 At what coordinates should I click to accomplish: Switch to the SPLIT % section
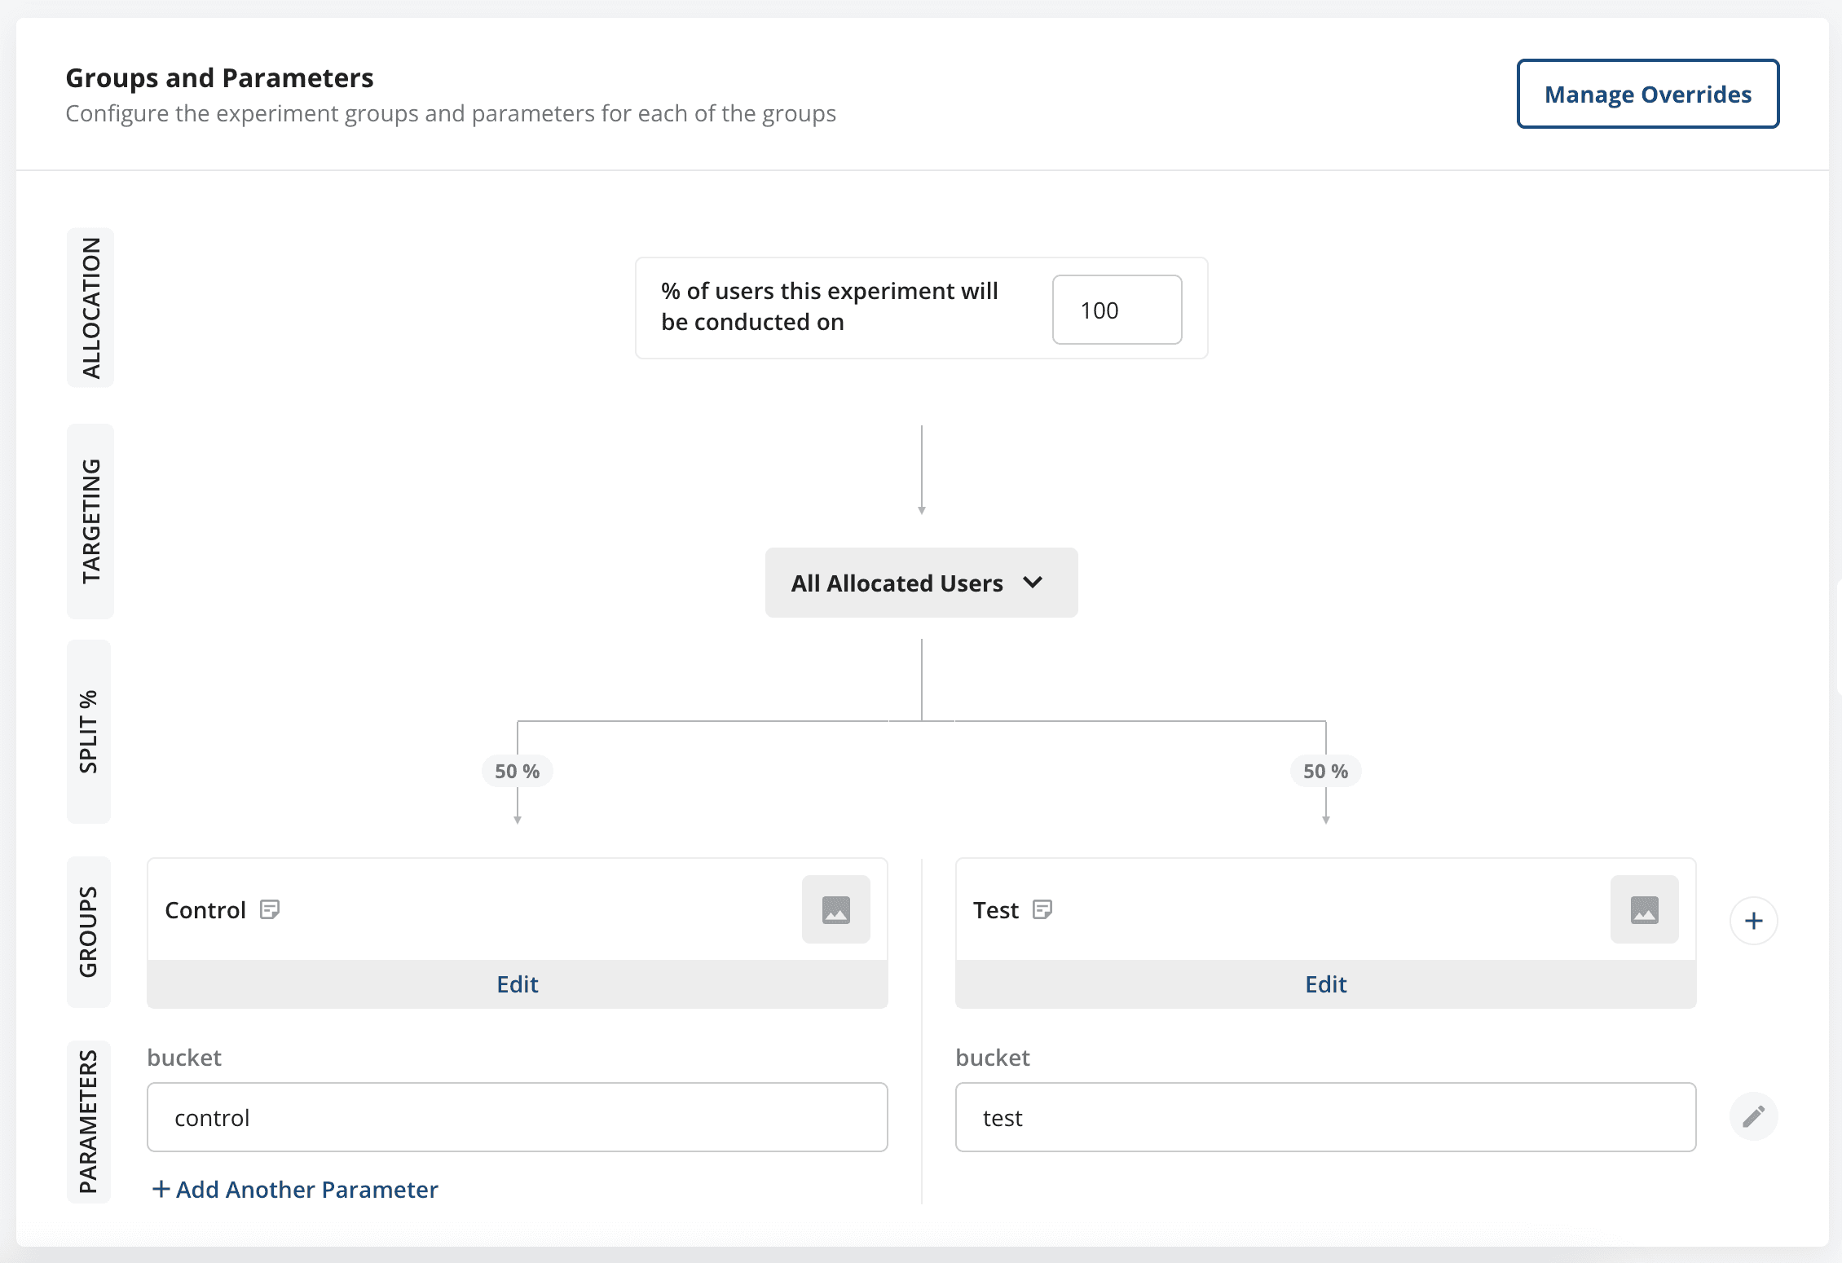[x=89, y=732]
